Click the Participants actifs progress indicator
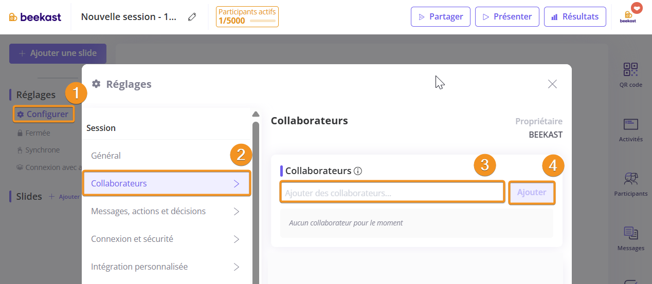Image resolution: width=652 pixels, height=284 pixels. pyautogui.click(x=247, y=16)
